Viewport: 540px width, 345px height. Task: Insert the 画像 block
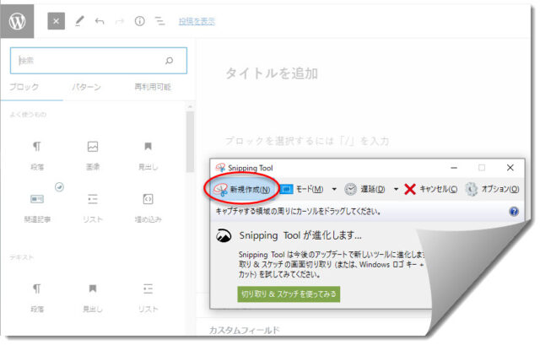pos(93,155)
